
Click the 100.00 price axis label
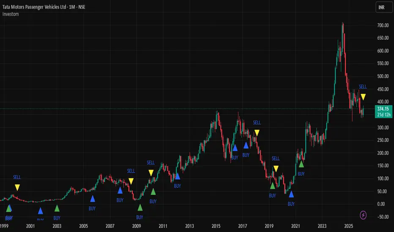[x=383, y=178]
